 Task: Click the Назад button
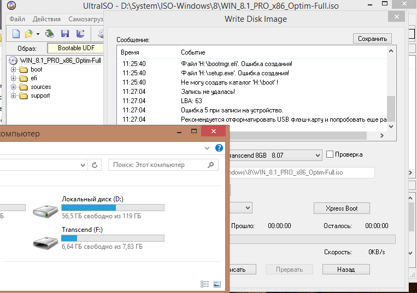pos(345,270)
